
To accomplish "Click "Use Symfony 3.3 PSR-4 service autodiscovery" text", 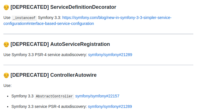I will point(45,55).
